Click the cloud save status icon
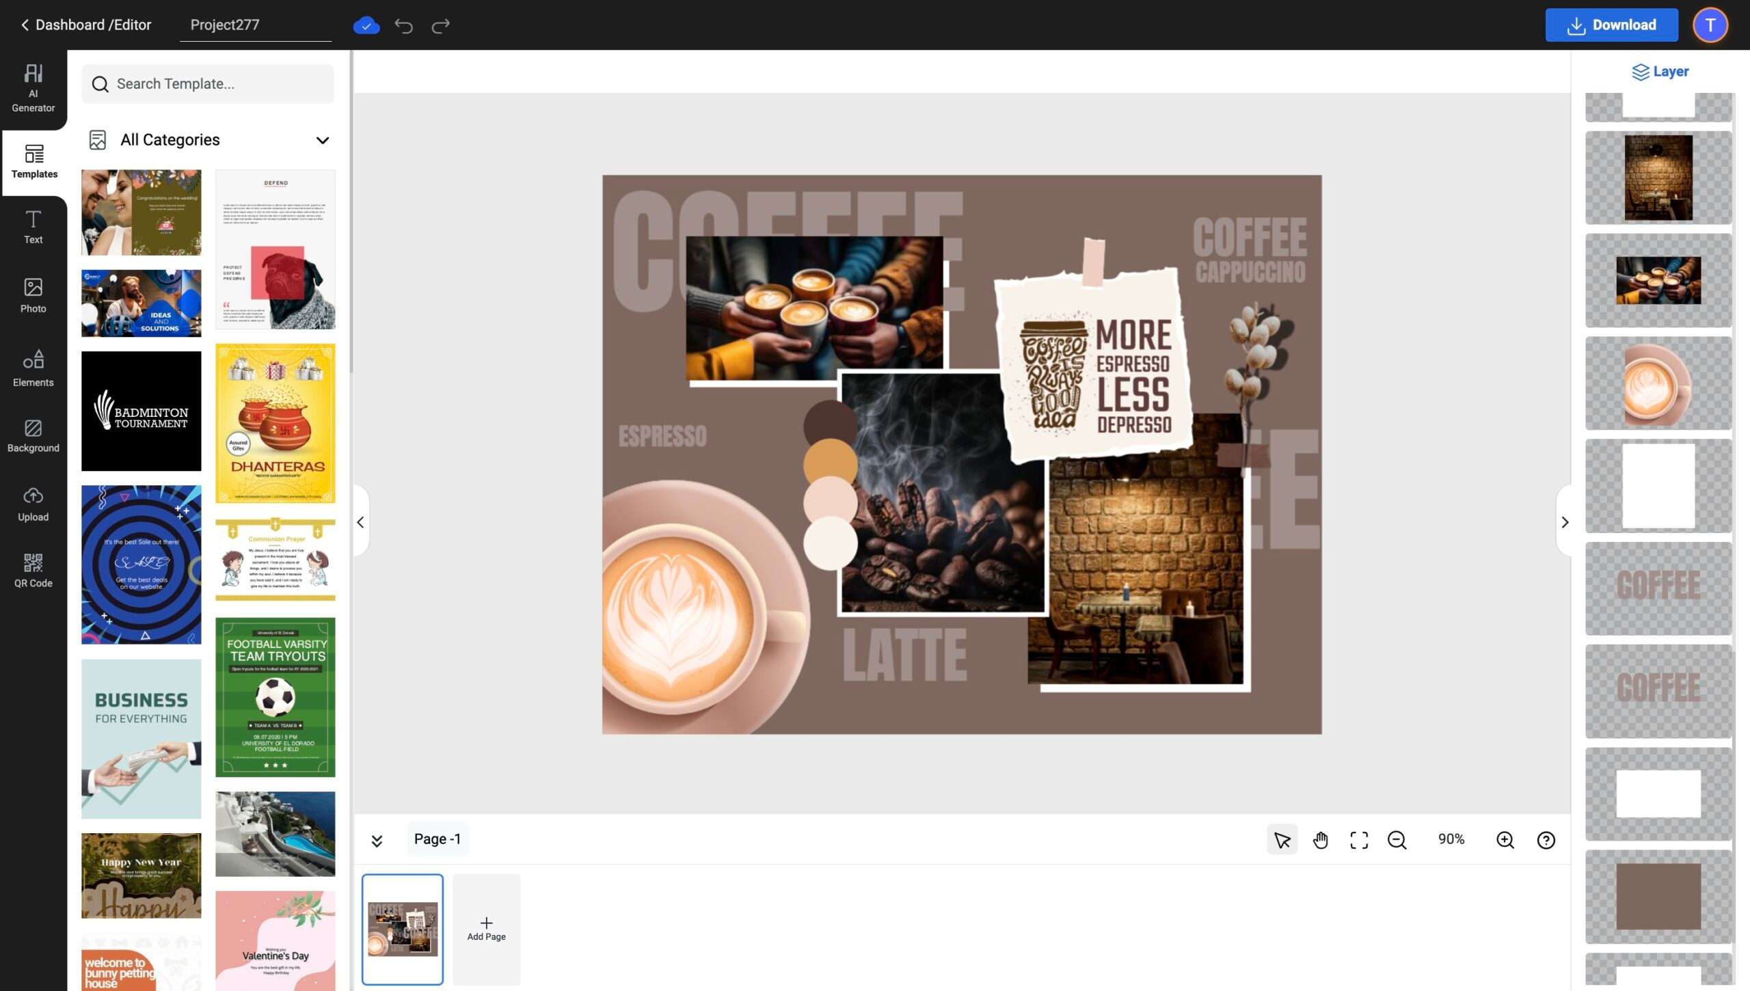Viewport: 1750px width, 991px height. [x=366, y=26]
